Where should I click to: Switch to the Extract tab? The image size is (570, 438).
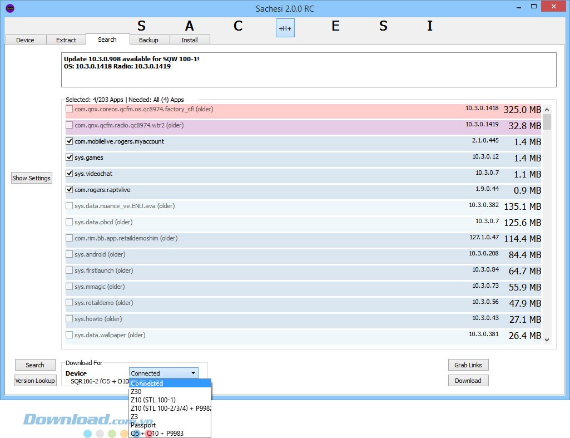[66, 40]
